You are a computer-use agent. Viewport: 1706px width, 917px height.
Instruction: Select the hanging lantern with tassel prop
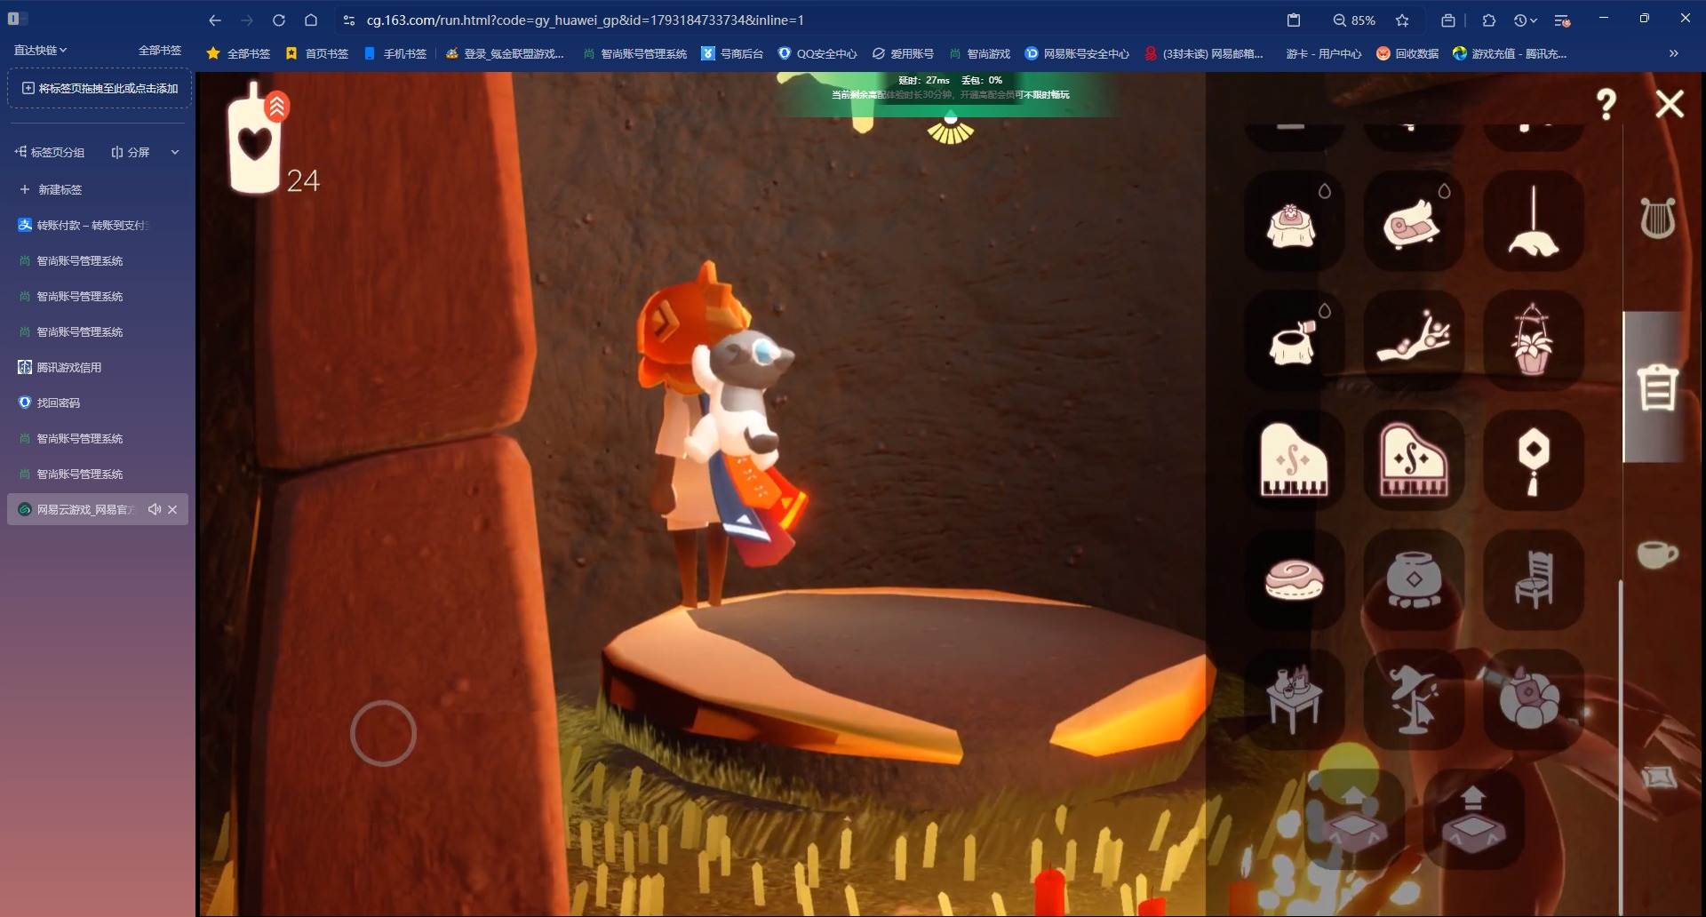[1533, 460]
